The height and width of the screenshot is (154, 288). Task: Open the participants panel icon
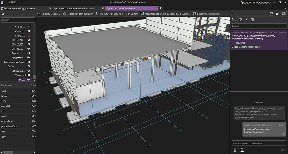(x=277, y=13)
